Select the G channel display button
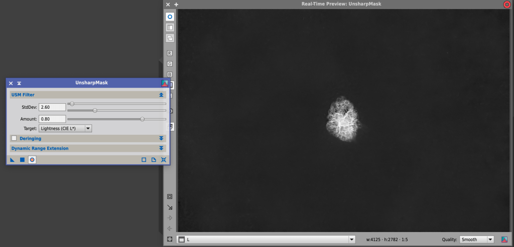This screenshot has width=514, height=247. pos(170,64)
